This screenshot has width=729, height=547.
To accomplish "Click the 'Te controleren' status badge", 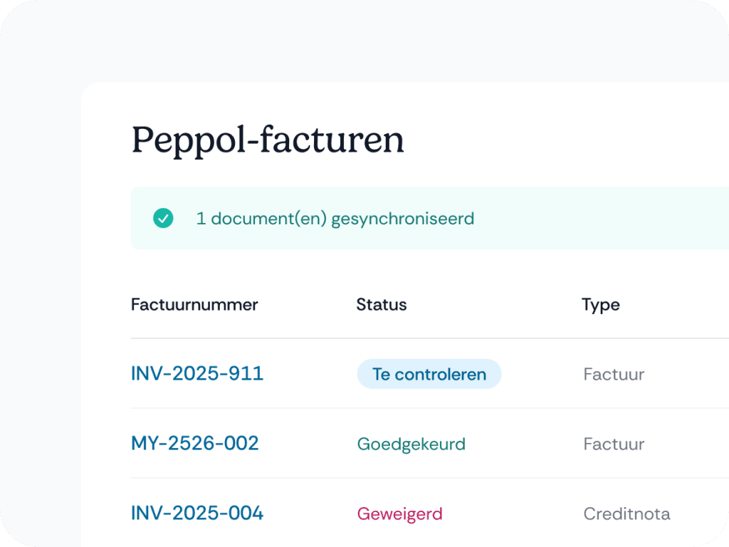I will click(x=429, y=374).
